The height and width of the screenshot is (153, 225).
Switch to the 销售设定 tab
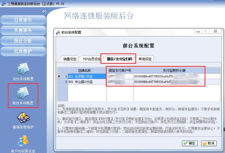point(70,59)
